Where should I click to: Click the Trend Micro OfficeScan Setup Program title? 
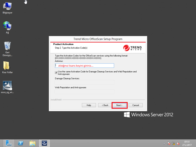[98, 39]
